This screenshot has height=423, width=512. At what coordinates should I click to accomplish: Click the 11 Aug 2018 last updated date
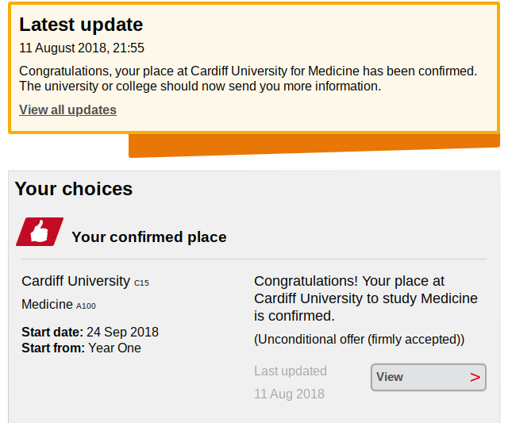289,394
